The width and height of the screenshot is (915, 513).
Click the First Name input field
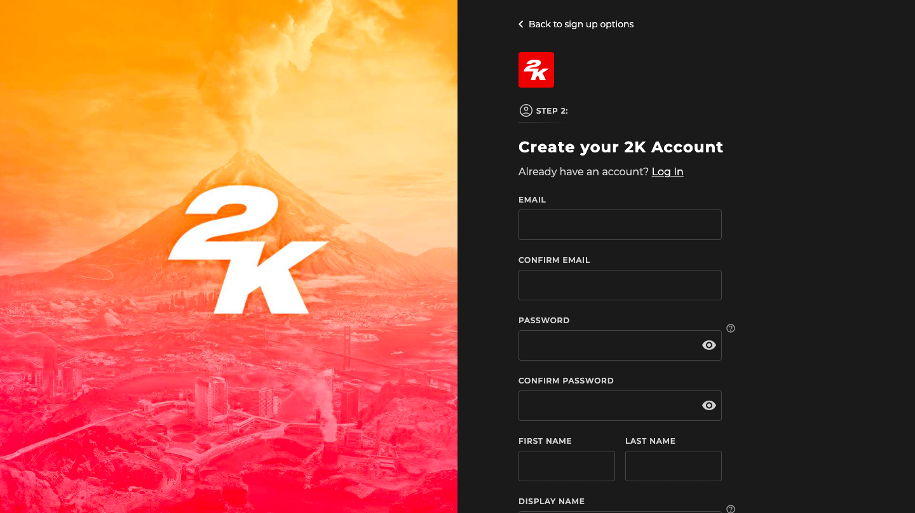click(567, 466)
